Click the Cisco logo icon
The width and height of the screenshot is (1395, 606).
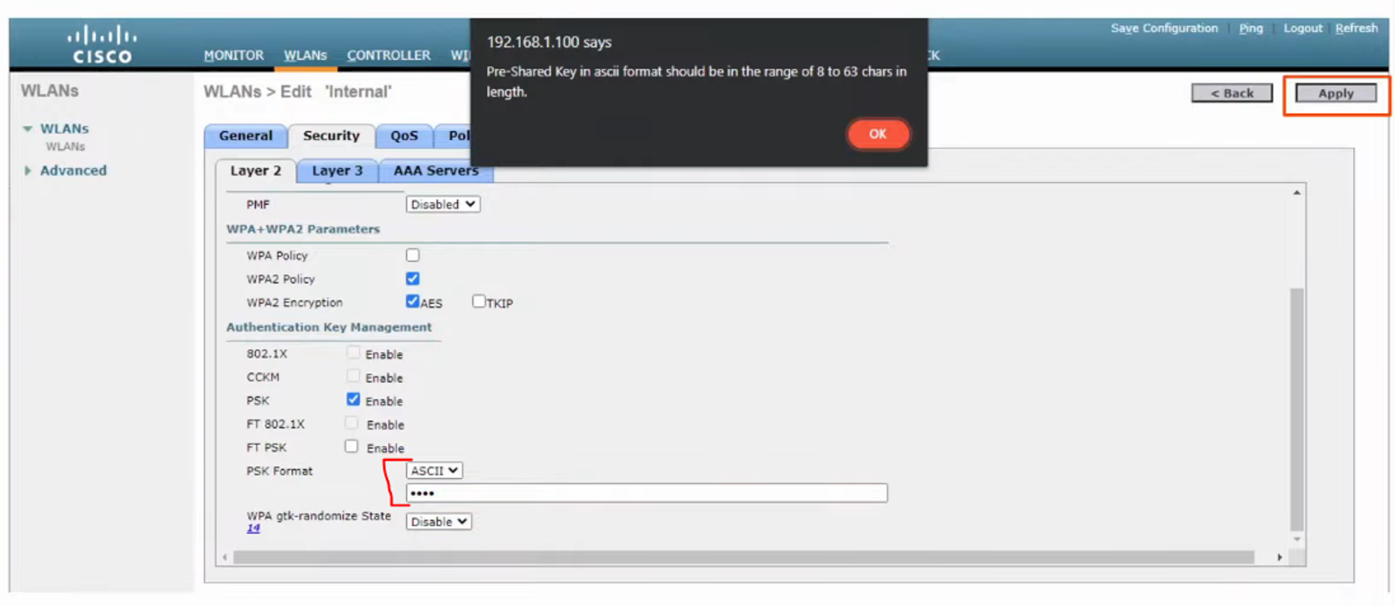[103, 44]
